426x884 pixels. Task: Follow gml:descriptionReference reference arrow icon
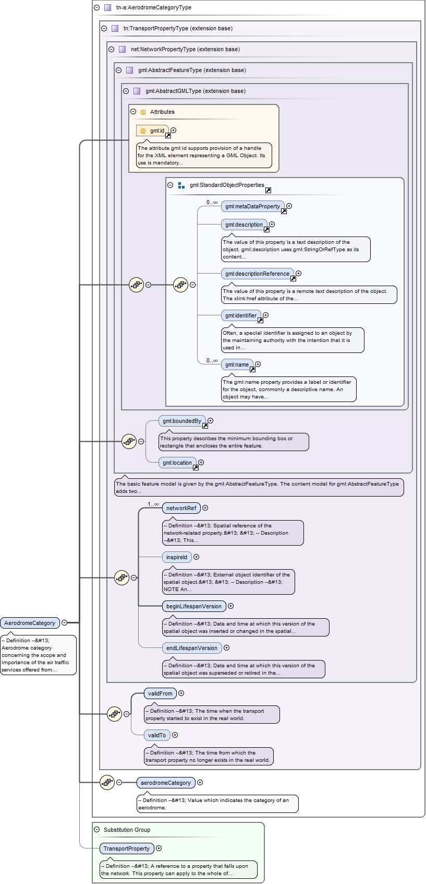coord(293,279)
